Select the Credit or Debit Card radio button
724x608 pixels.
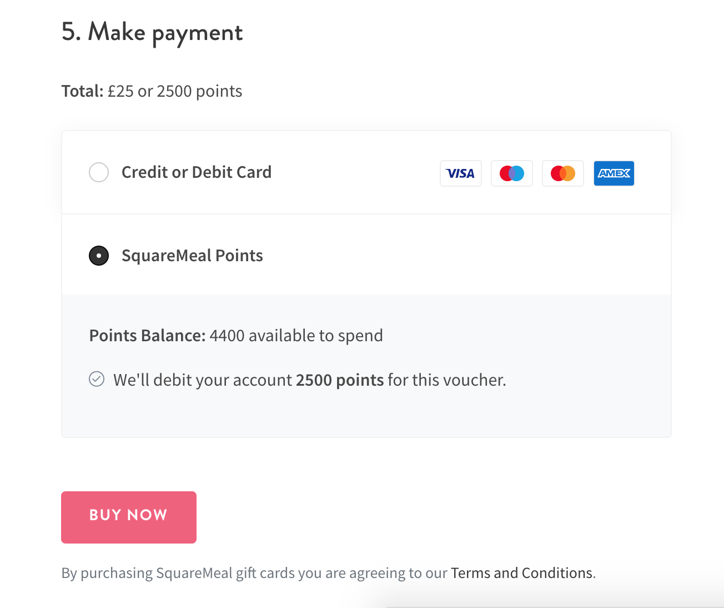coord(99,172)
